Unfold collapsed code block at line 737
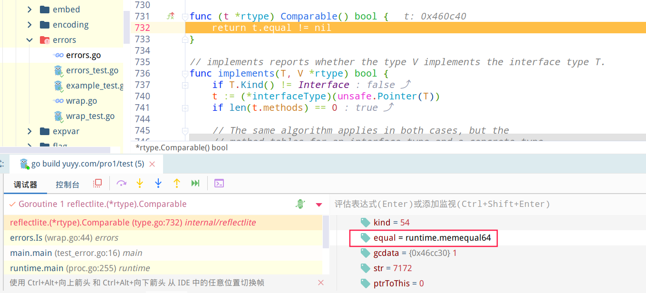Screen dimensions: 646x293 tap(185, 85)
